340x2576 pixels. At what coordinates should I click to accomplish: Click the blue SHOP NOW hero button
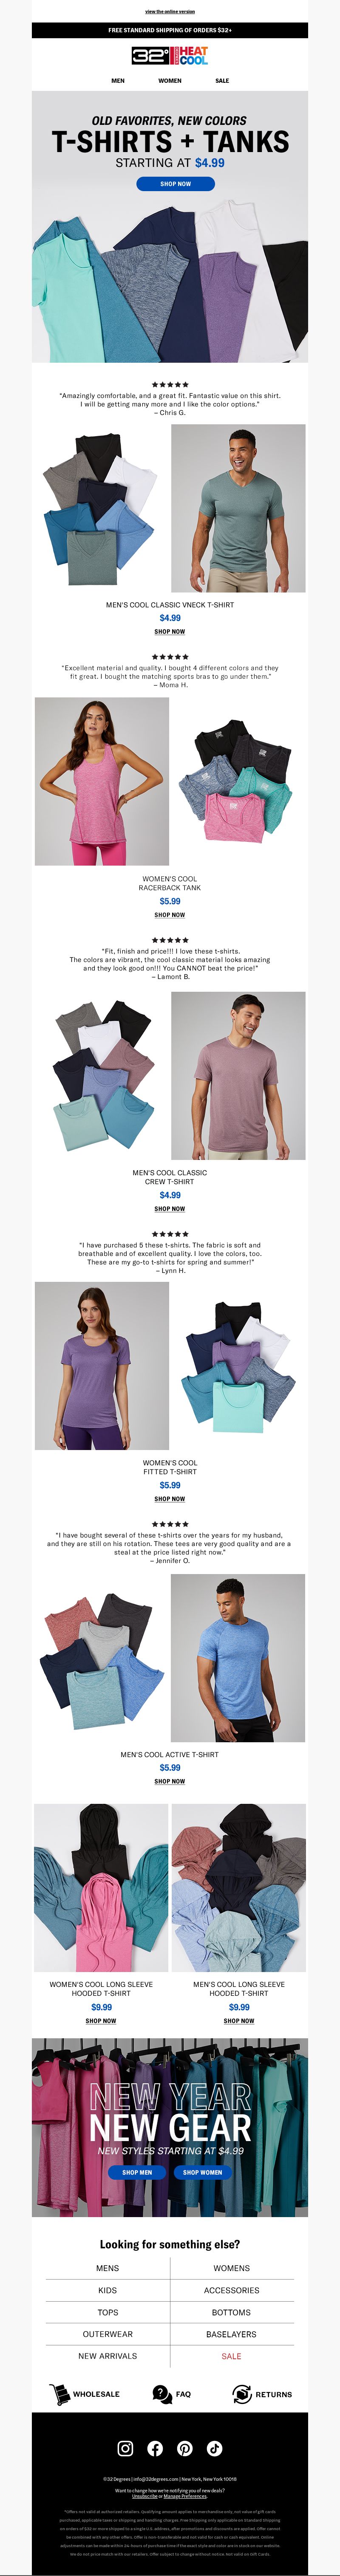click(176, 183)
